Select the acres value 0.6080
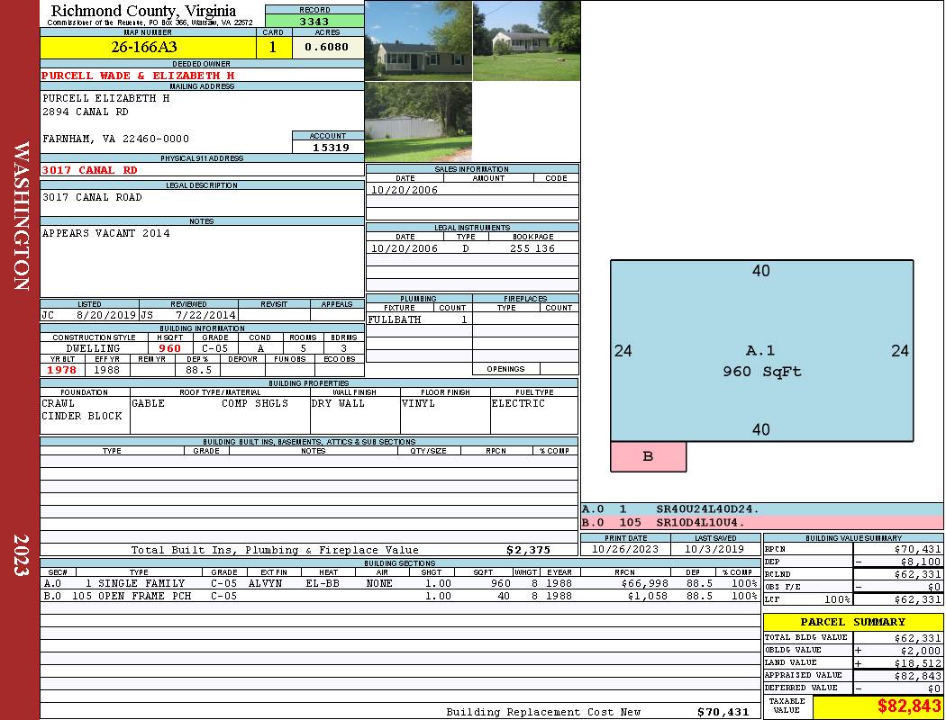 [327, 48]
